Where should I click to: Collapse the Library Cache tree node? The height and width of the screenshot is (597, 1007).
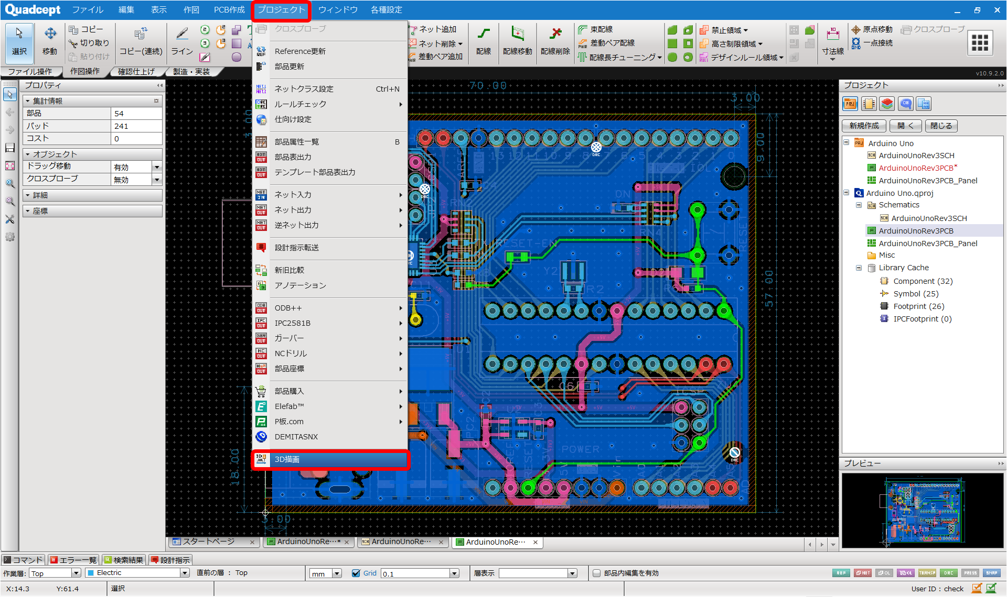pos(859,268)
